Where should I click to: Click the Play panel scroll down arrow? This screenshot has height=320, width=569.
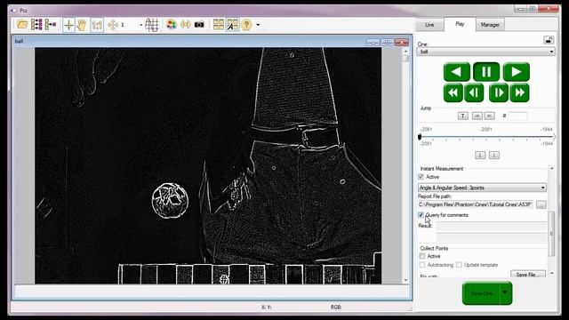[552, 273]
